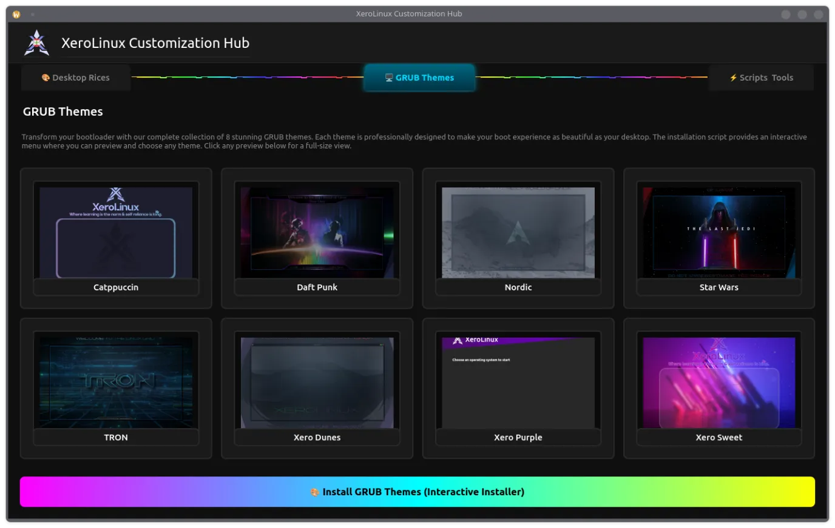Click the XeroLinux logo icon in the header
The width and height of the screenshot is (835, 528).
point(36,42)
